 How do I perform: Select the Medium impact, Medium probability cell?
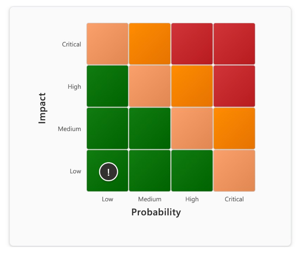pos(150,128)
